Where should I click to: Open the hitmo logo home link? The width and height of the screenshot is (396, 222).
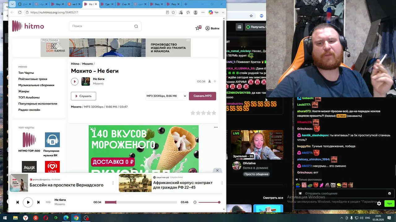click(28, 26)
